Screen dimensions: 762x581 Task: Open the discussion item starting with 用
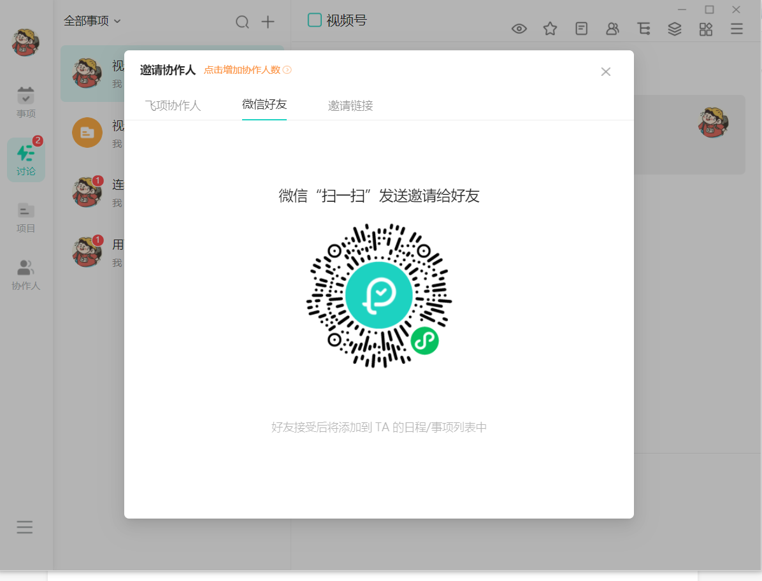(92, 252)
